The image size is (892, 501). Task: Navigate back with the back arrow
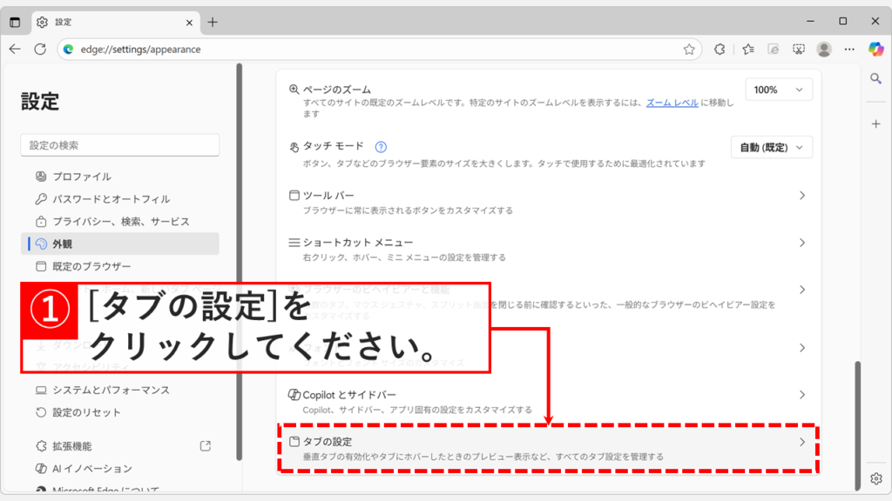[x=16, y=50]
